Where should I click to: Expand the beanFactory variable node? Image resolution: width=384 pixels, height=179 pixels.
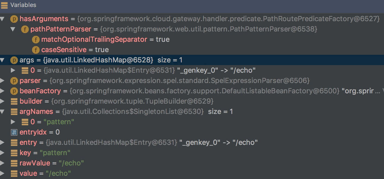(x=2, y=91)
